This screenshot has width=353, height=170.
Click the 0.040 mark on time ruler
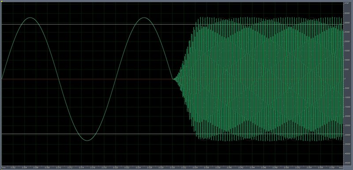(x=229, y=167)
